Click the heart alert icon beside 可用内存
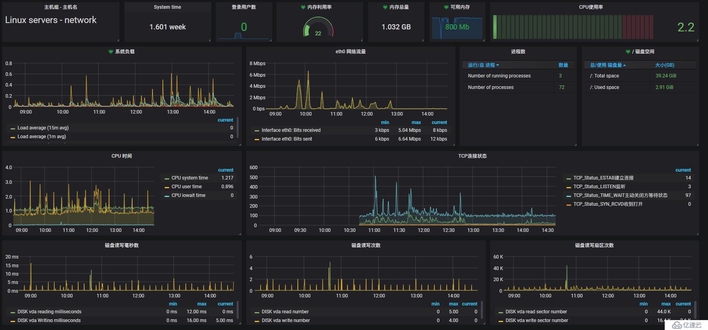708x330 pixels. 446,7
